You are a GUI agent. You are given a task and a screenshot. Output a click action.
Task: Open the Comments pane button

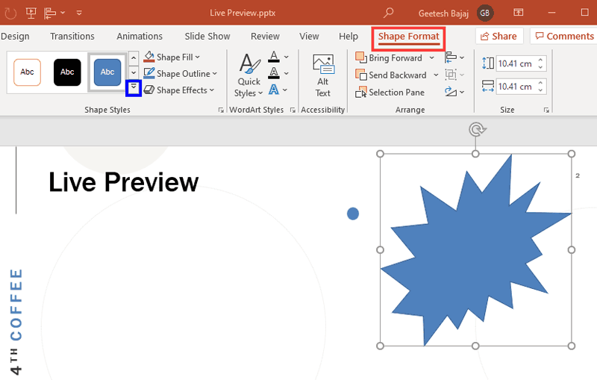[x=563, y=36]
